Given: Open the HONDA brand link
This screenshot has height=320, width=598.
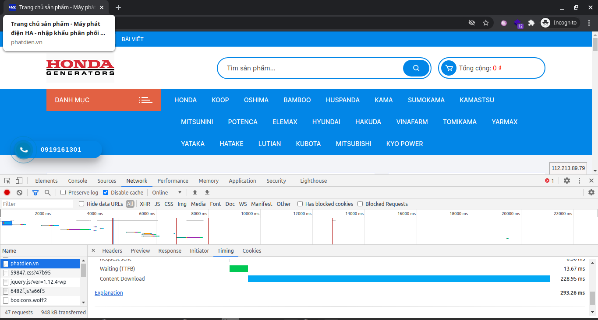Looking at the screenshot, I should pos(186,100).
